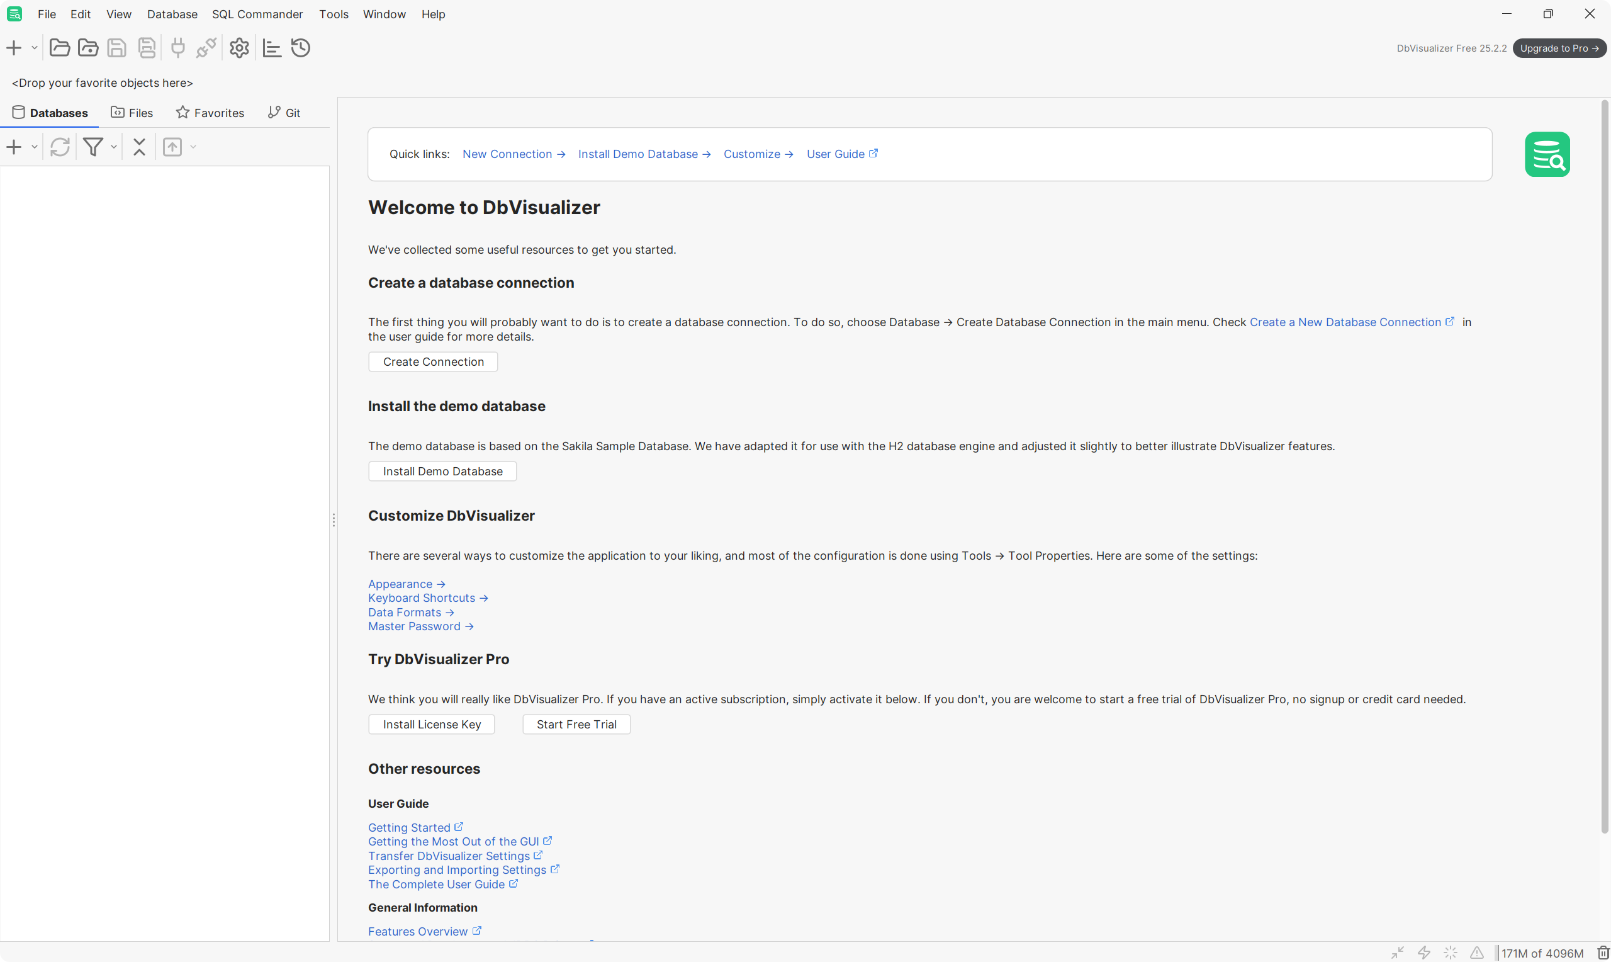This screenshot has height=962, width=1611.
Task: Click the Install License Key button
Action: coord(432,724)
